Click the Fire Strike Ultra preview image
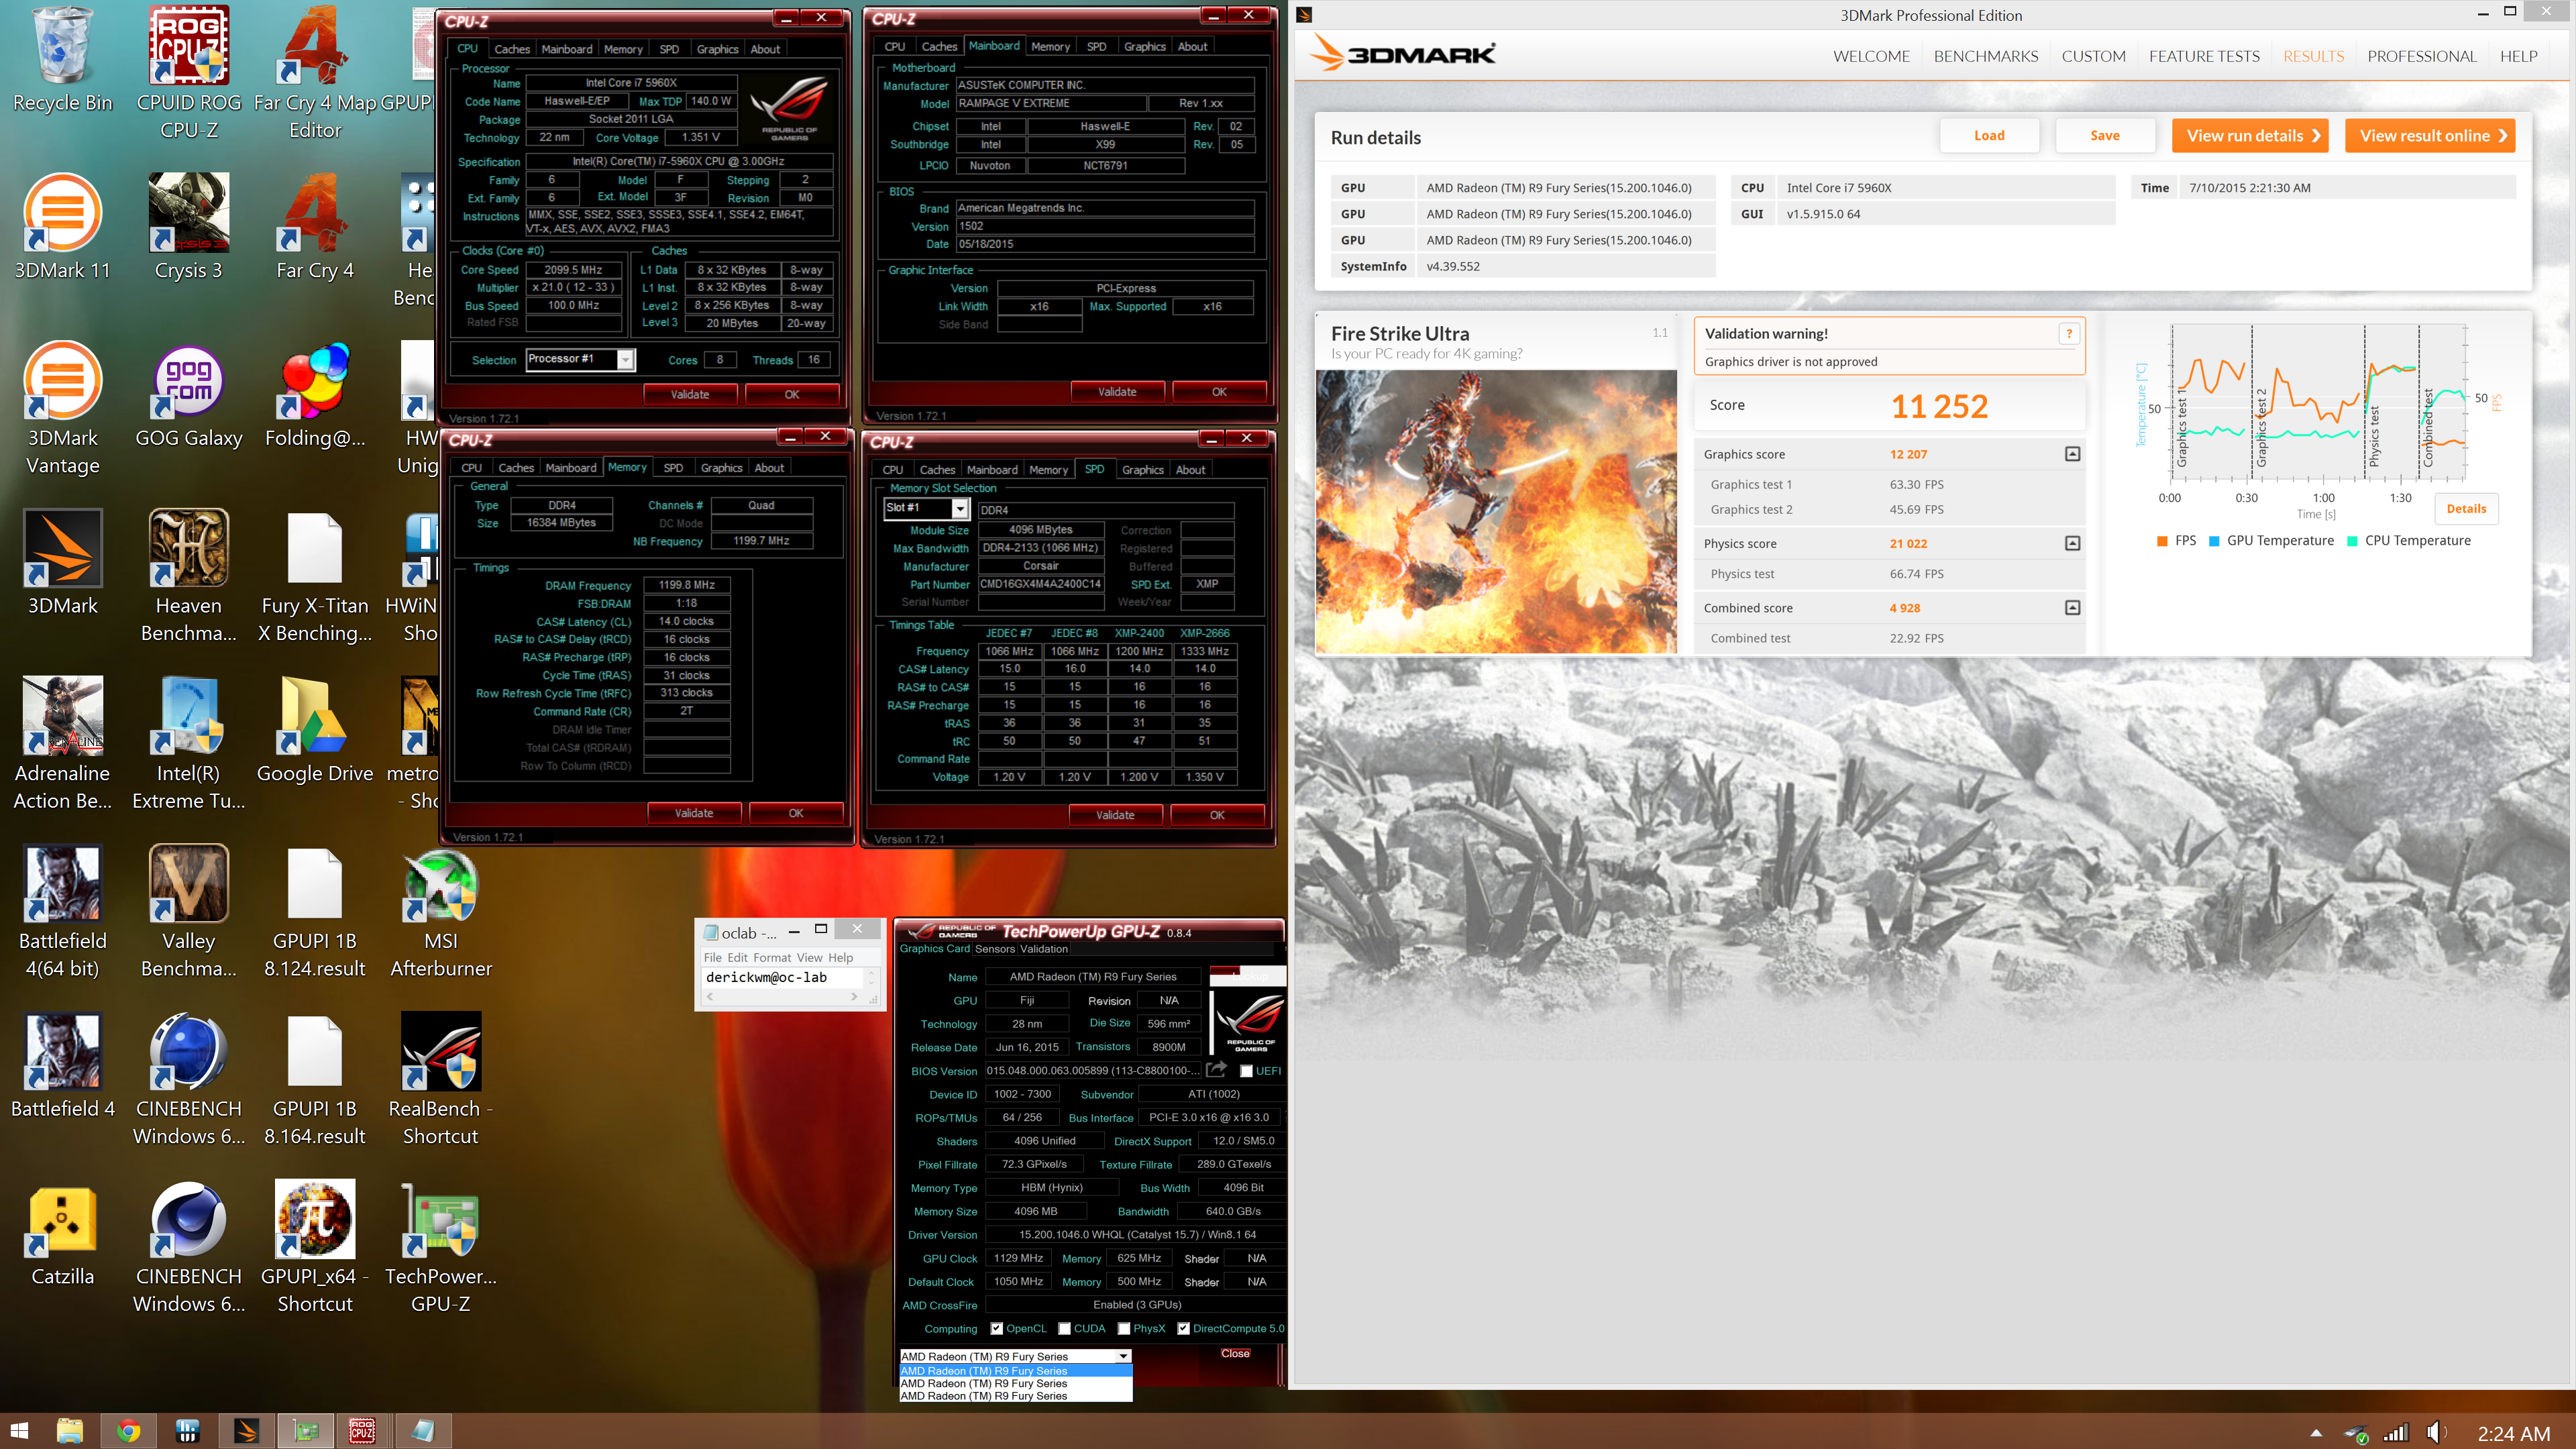 [1496, 511]
